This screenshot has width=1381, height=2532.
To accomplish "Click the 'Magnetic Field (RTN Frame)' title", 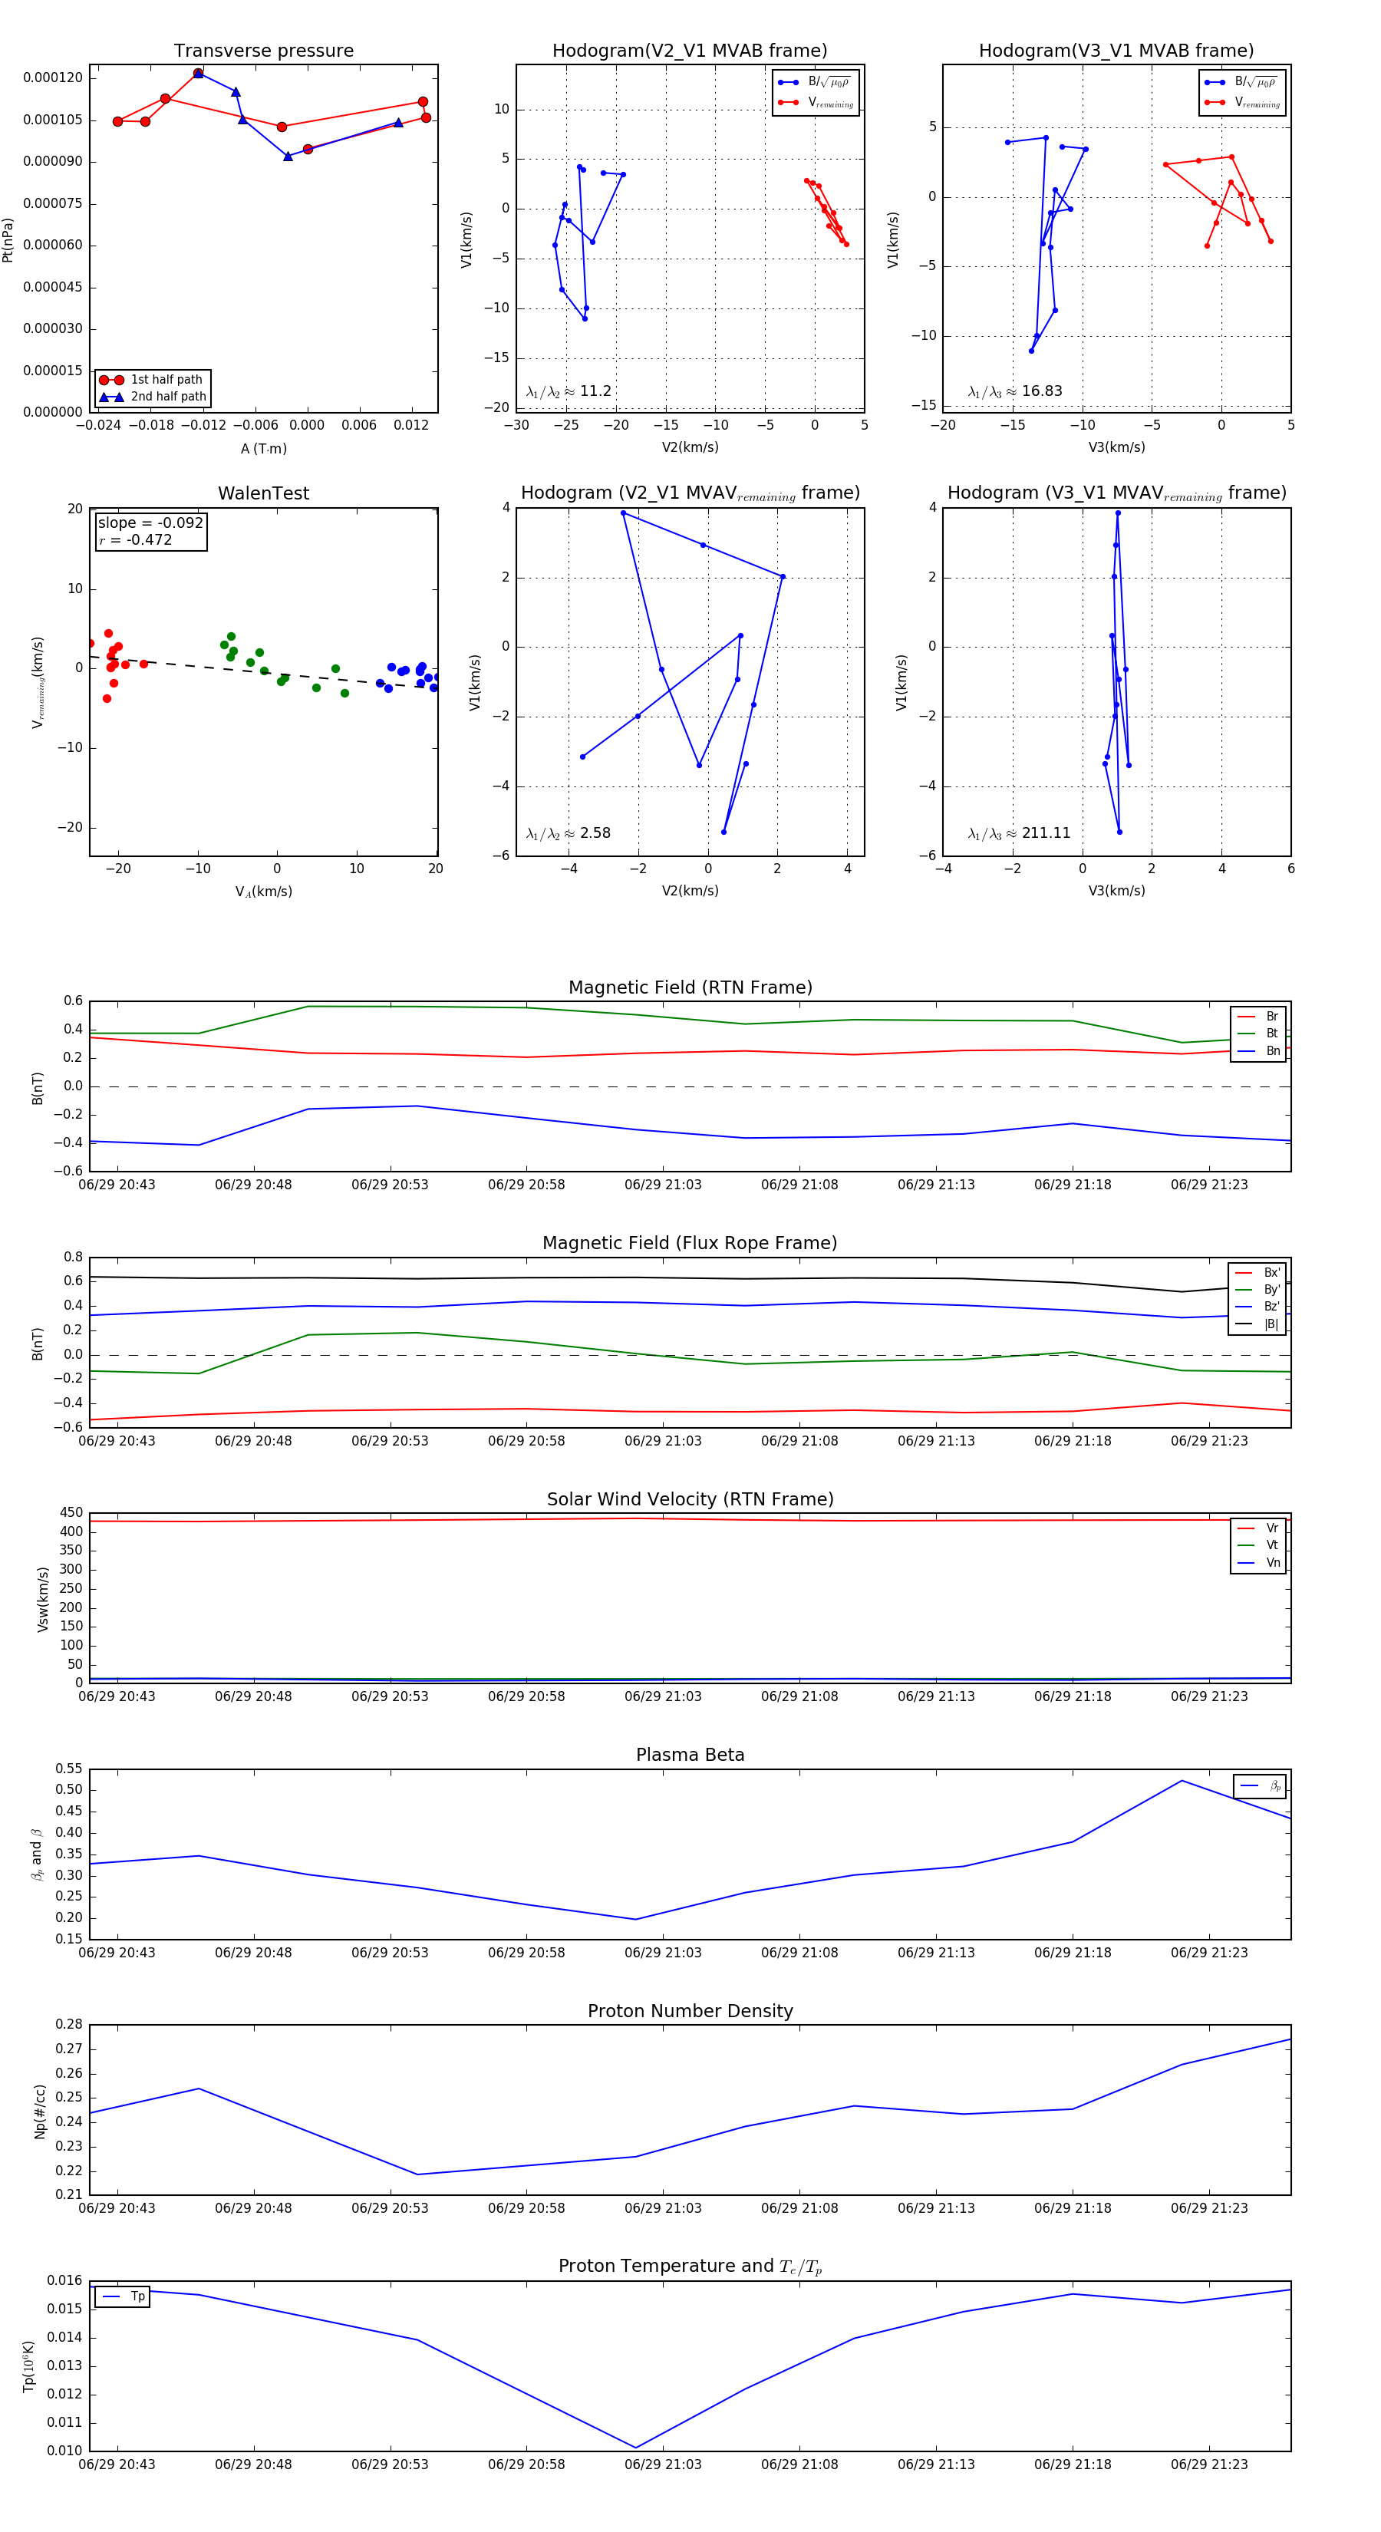I will 690,987.
